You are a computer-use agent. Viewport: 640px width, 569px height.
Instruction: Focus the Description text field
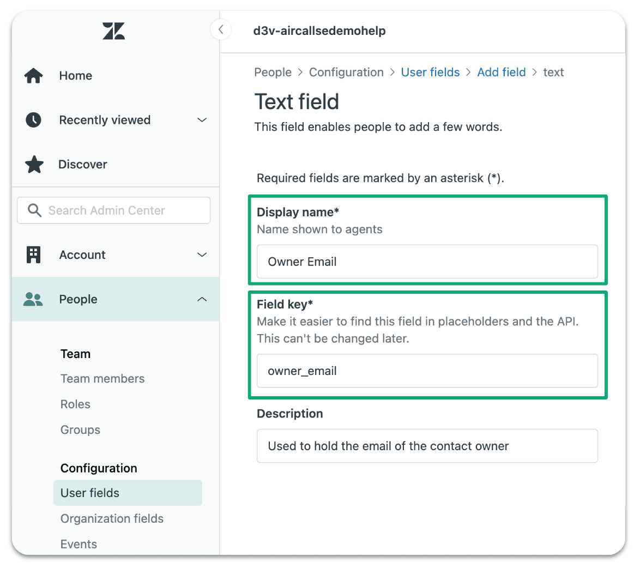click(427, 446)
